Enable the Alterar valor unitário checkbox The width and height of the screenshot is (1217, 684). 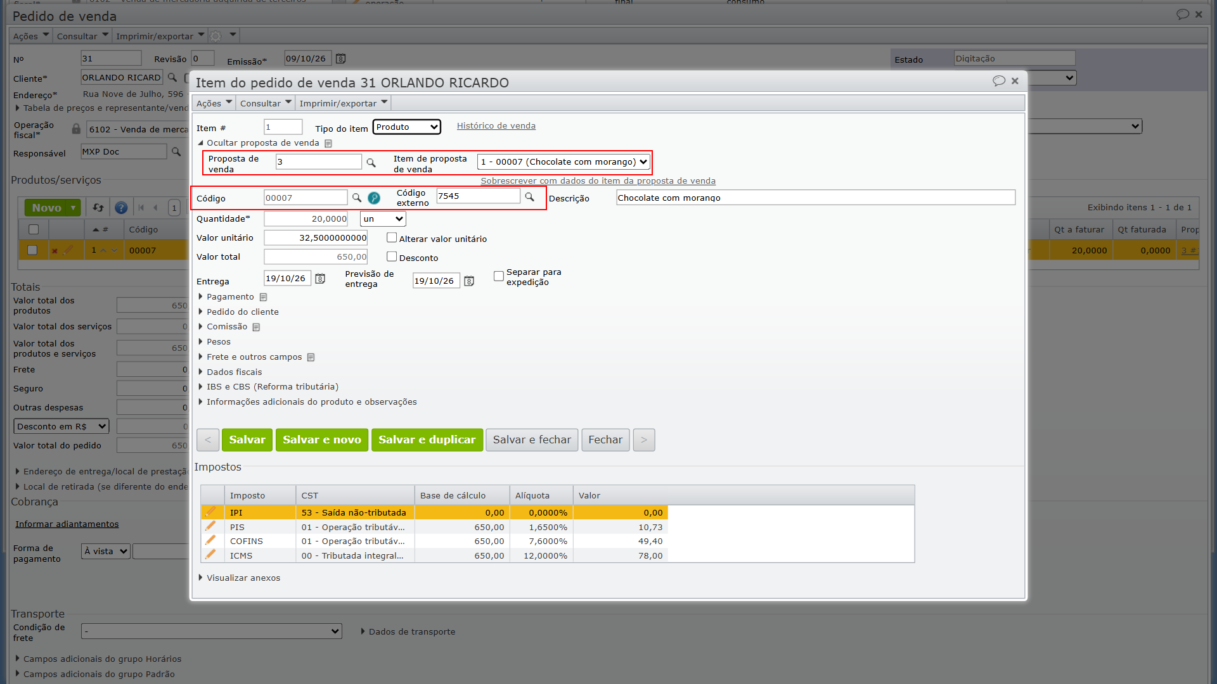click(x=392, y=237)
